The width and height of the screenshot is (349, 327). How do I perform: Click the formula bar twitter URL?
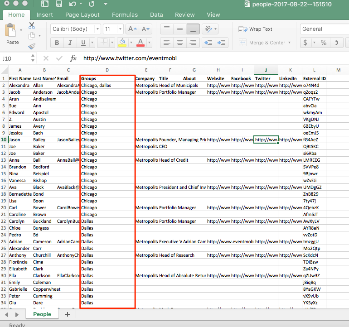[x=130, y=58]
